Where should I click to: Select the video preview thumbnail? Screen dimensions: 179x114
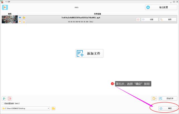(10, 19)
